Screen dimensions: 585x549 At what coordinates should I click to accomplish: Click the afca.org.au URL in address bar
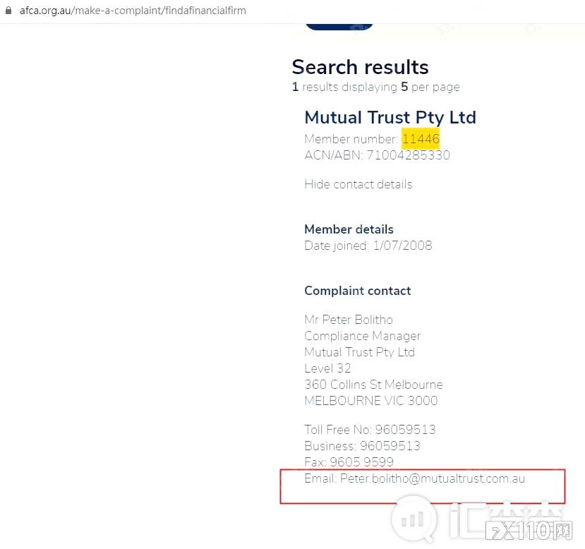click(x=133, y=11)
